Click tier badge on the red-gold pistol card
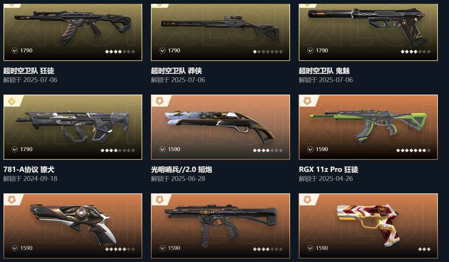 pyautogui.click(x=307, y=200)
